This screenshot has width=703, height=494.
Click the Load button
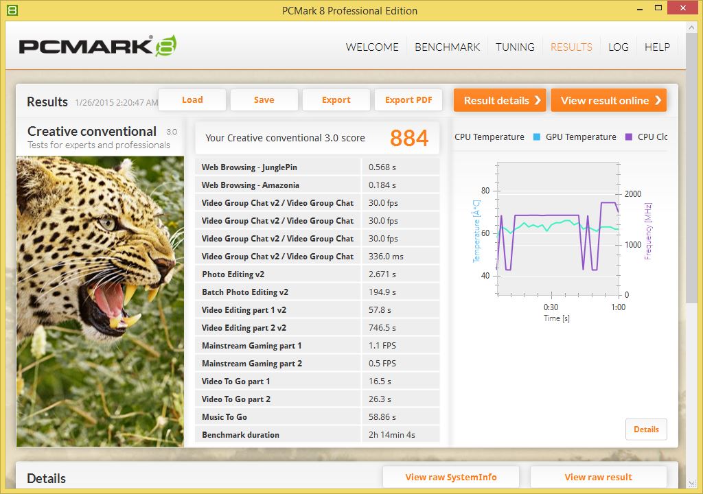click(192, 100)
